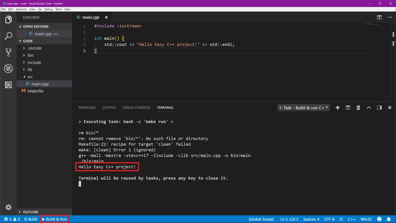Create a new terminal with plus icon
The width and height of the screenshot is (396, 223).
(338, 108)
